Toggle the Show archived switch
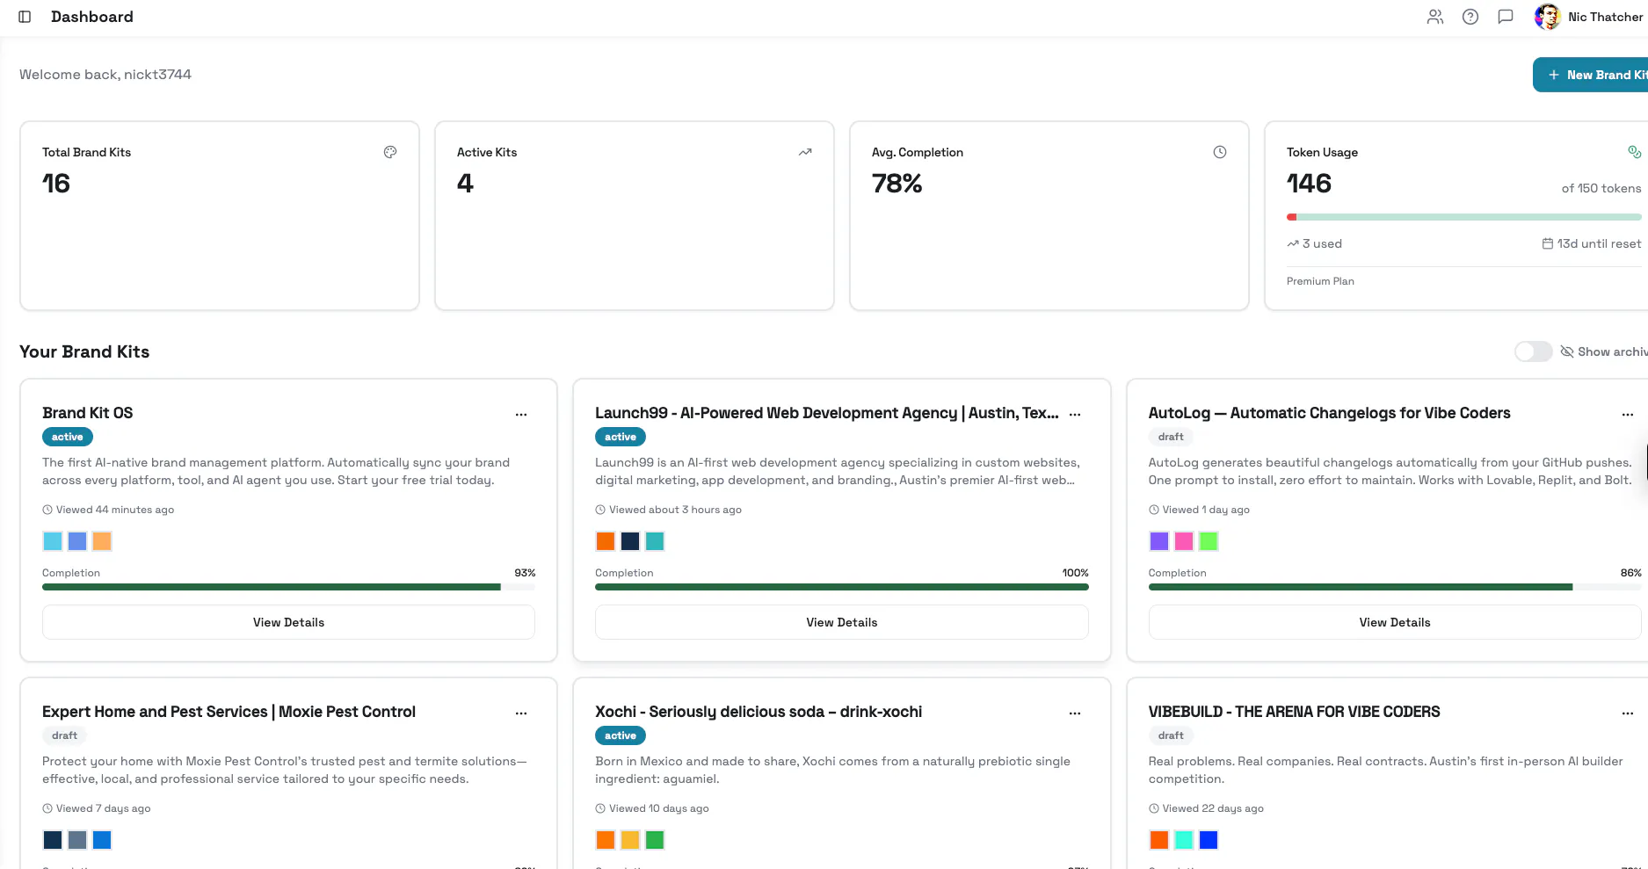Screen dimensions: 1648x869 1534,351
